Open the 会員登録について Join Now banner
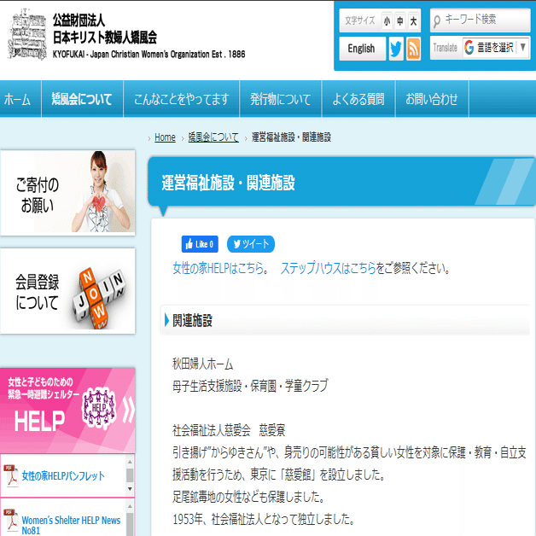Image resolution: width=536 pixels, height=536 pixels. tap(67, 291)
